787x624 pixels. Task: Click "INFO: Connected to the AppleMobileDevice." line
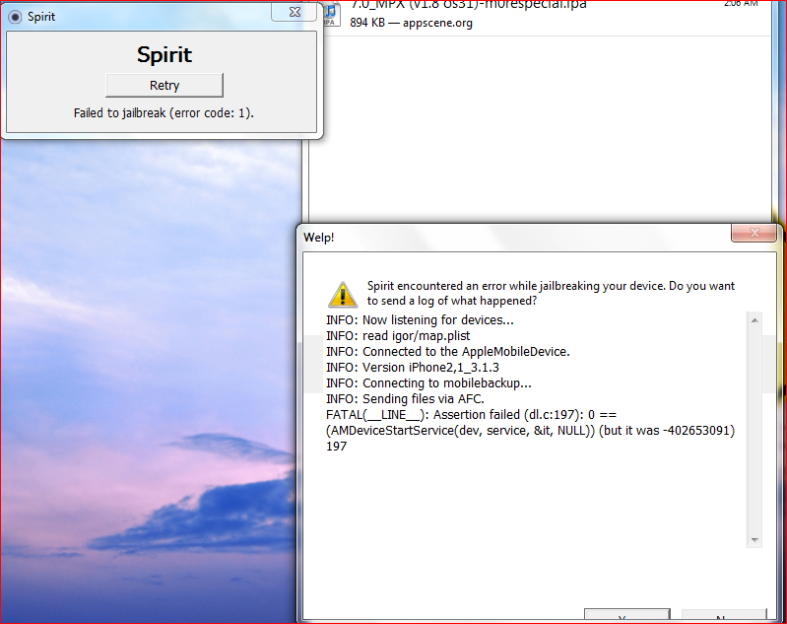pyautogui.click(x=448, y=352)
